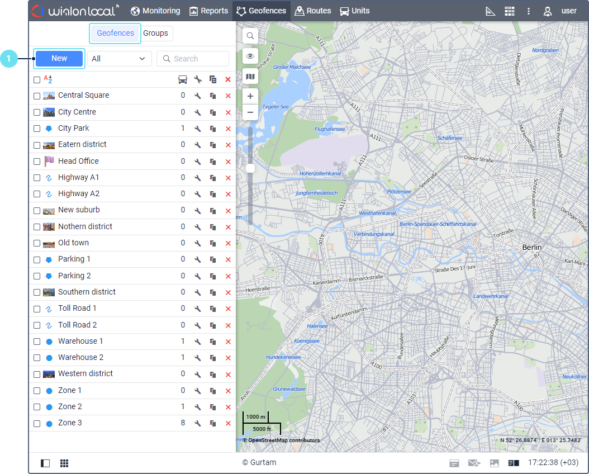
Task: Delete the Zone 3 geofence
Action: 227,423
